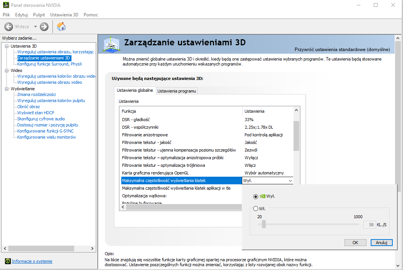Switch to Ustawienia programu tab
The height and width of the screenshot is (270, 403).
(176, 91)
